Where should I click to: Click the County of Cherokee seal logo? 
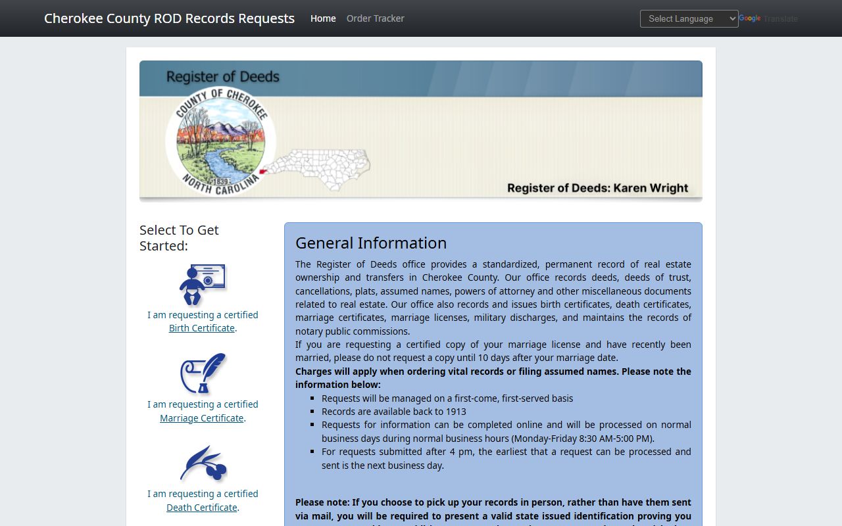coord(220,141)
